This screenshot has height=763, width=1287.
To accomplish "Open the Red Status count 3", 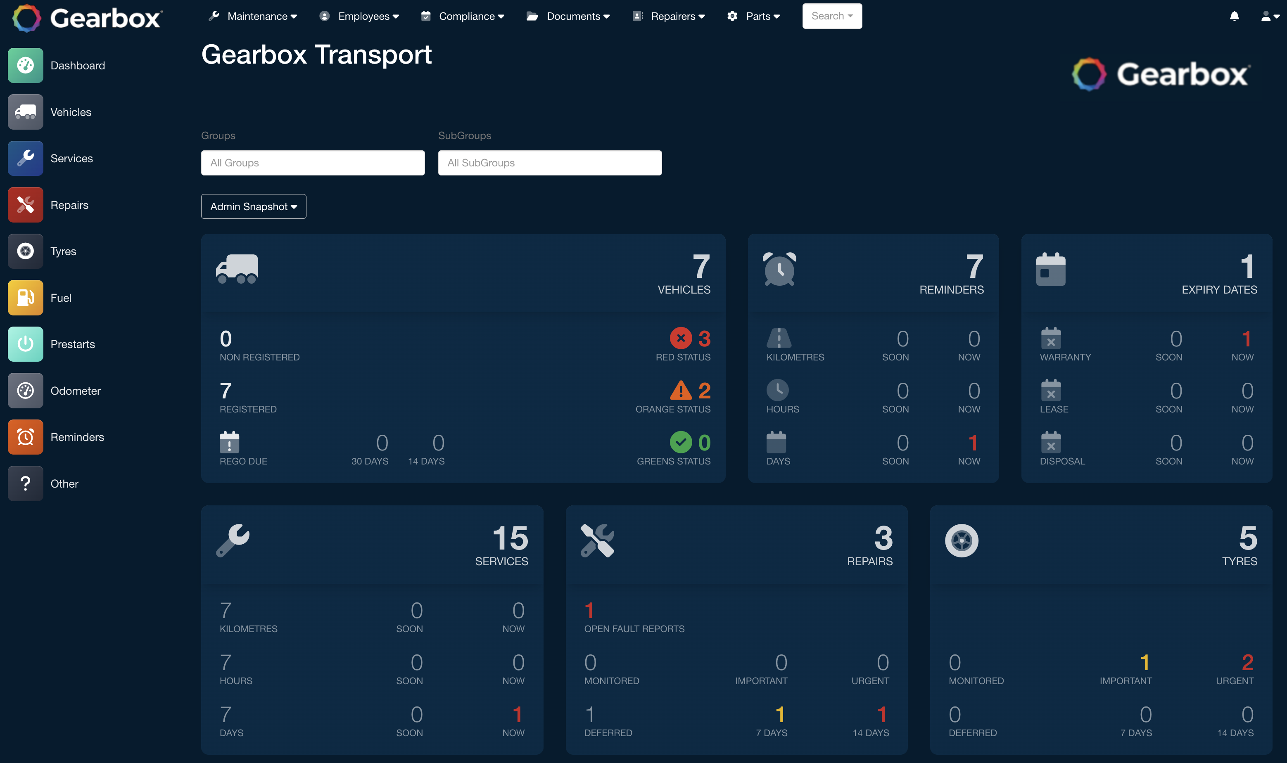I will point(705,339).
